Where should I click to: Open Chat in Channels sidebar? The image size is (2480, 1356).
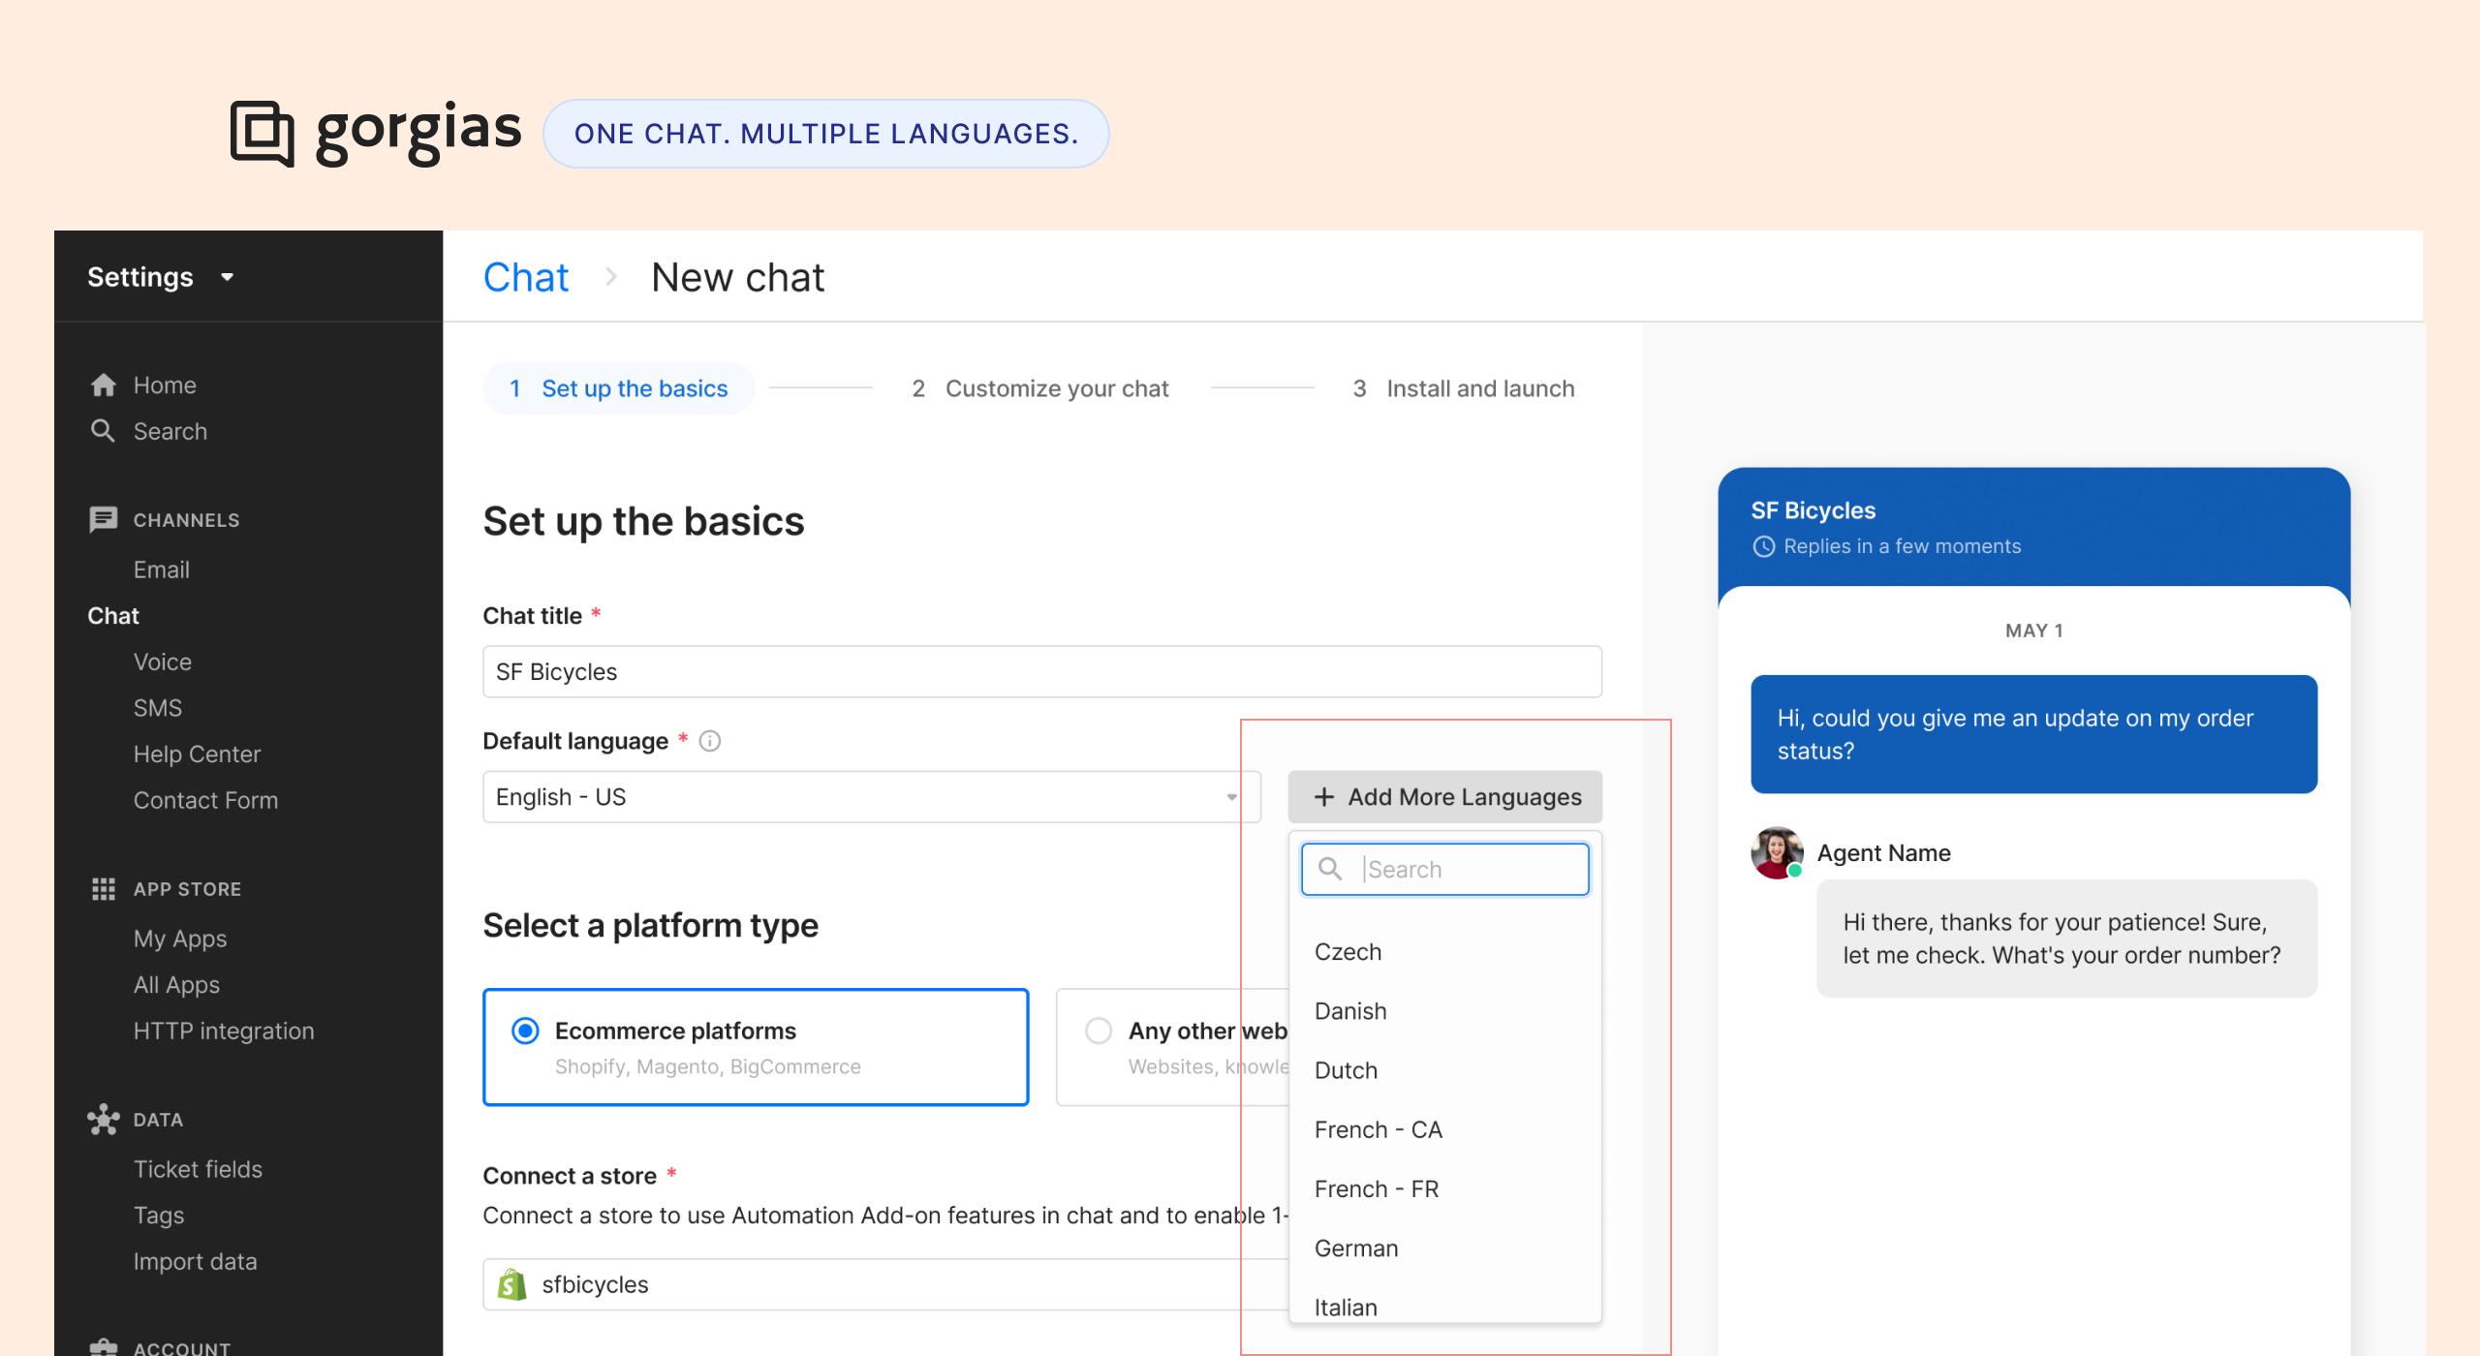coord(113,616)
